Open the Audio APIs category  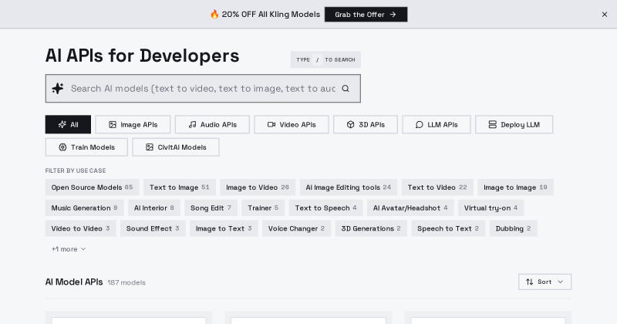(x=213, y=124)
